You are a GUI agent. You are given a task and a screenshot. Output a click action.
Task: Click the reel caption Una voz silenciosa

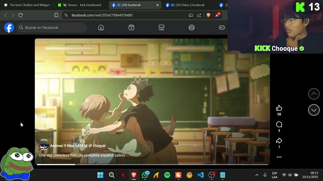point(82,155)
